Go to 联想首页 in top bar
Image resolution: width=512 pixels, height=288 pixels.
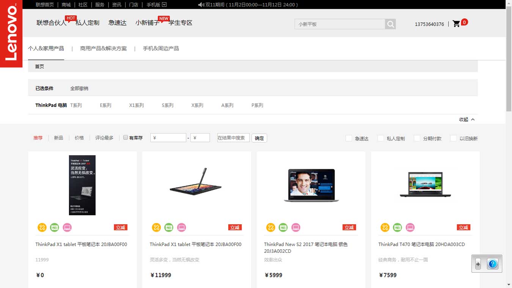click(45, 5)
